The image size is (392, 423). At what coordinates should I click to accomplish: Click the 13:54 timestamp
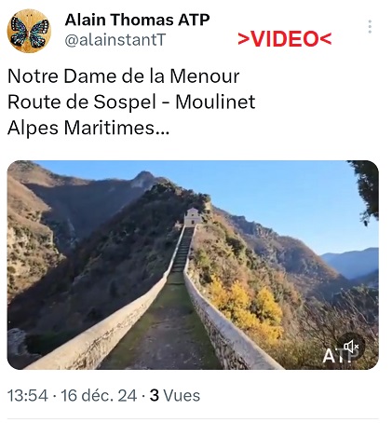click(28, 396)
